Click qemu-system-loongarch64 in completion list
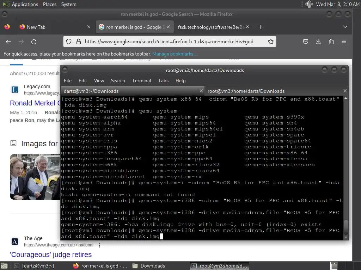361x270 pixels. tap(101, 159)
